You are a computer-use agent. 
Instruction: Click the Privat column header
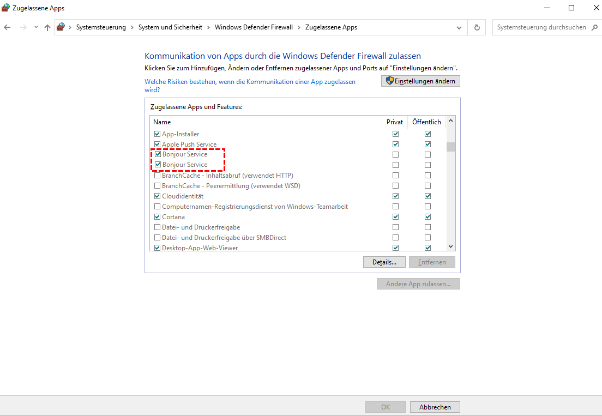395,122
